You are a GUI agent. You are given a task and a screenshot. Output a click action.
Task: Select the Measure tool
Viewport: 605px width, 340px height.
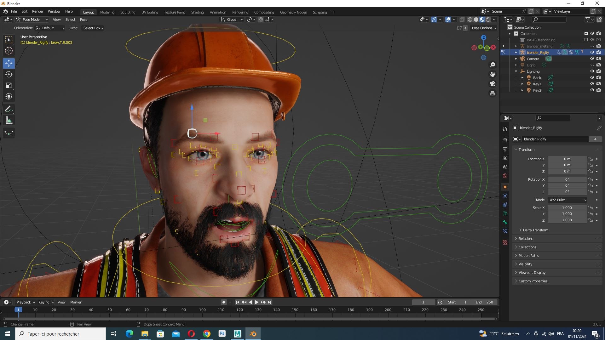tap(9, 120)
